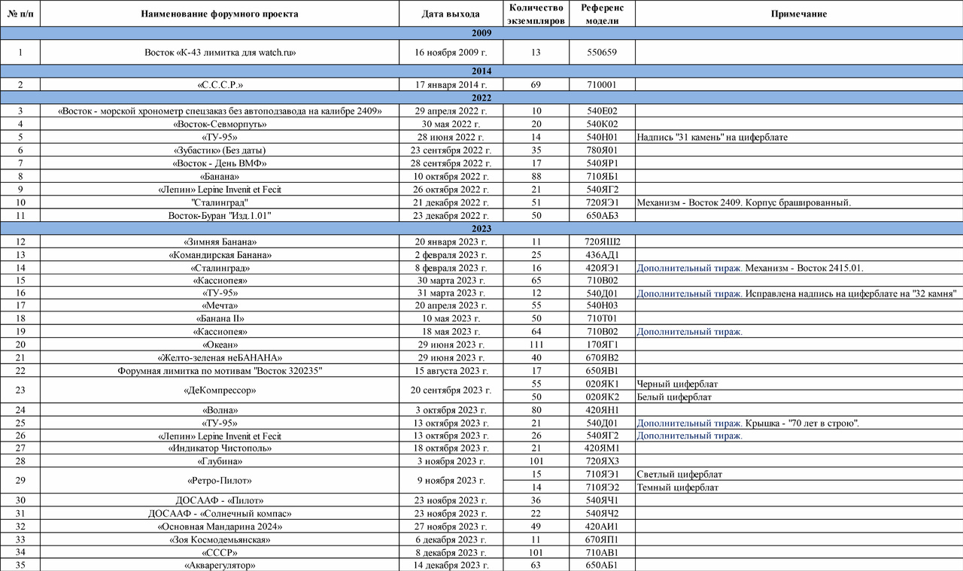Select the project name '«С.С.С.Р.»'
The image size is (963, 571).
tap(220, 84)
